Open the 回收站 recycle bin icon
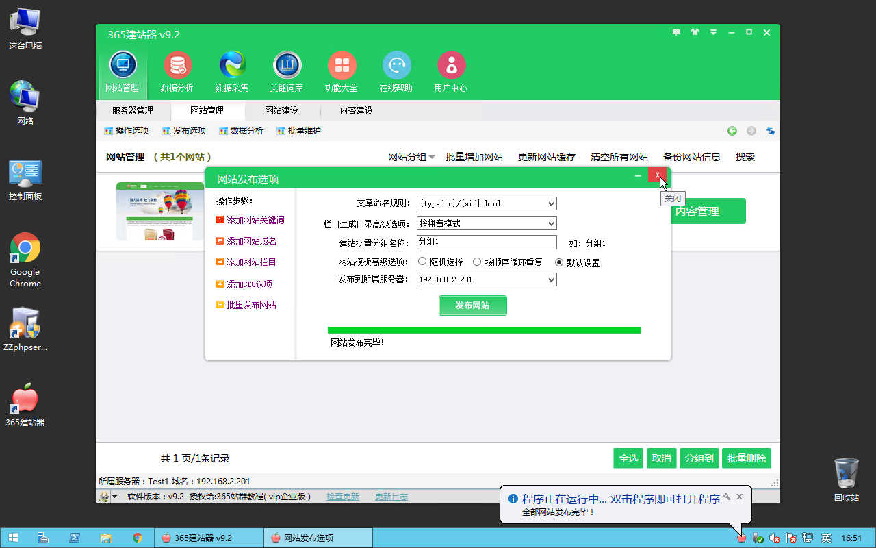The height and width of the screenshot is (548, 876). click(847, 480)
